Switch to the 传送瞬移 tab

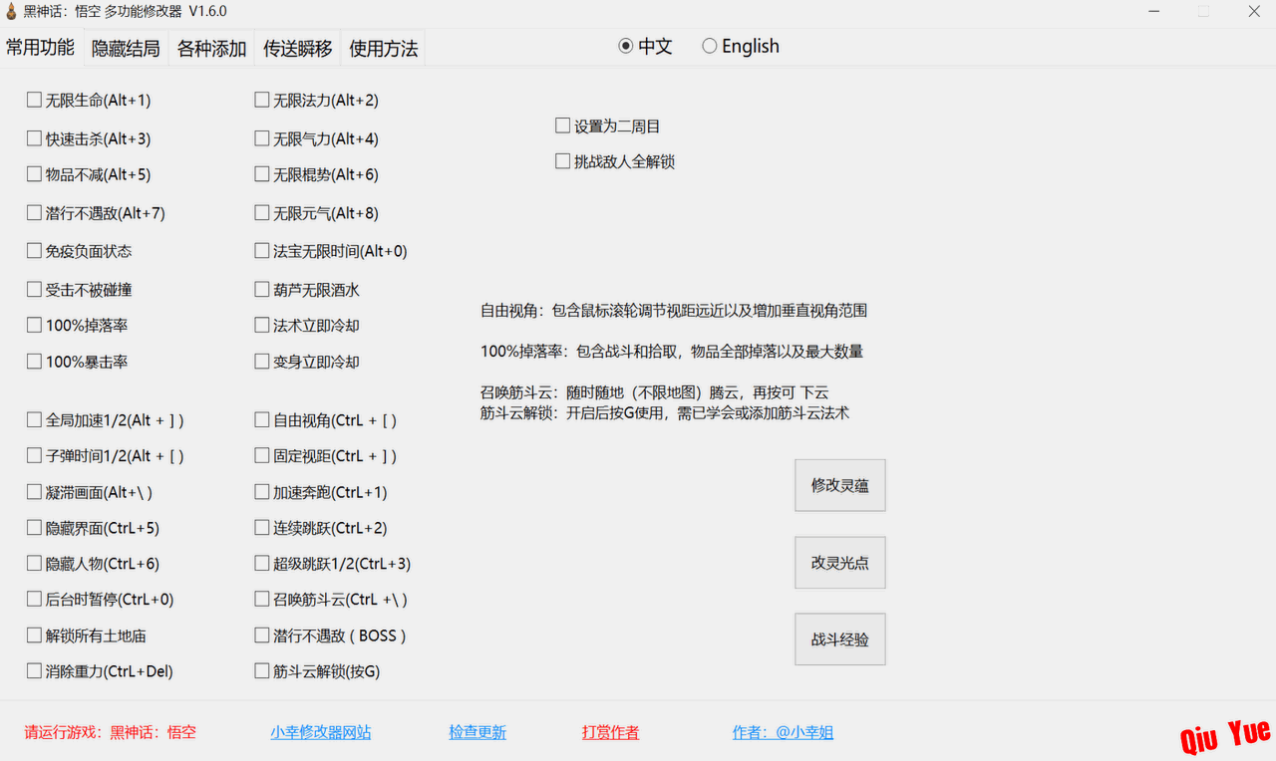click(297, 48)
